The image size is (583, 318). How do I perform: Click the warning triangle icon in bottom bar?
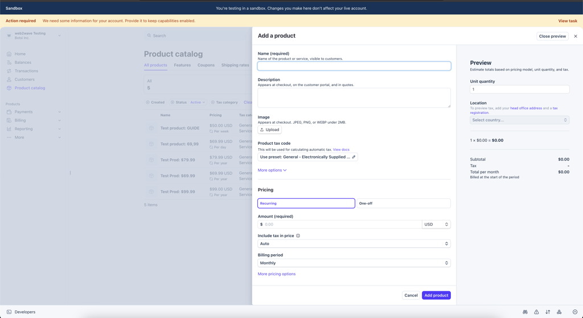pyautogui.click(x=536, y=312)
